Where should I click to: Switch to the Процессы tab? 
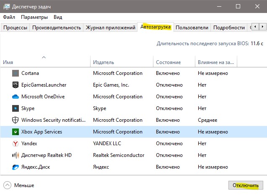pyautogui.click(x=15, y=28)
